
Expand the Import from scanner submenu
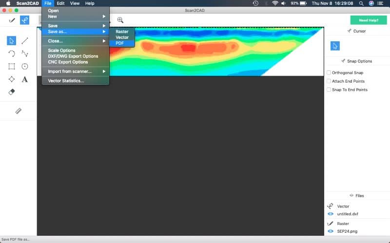[x=76, y=71]
